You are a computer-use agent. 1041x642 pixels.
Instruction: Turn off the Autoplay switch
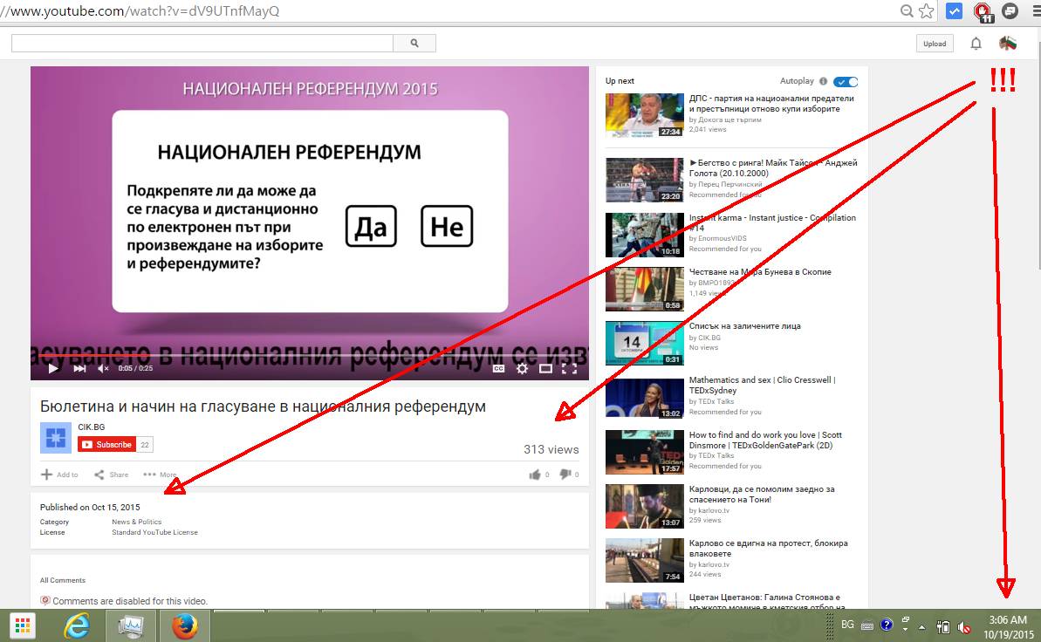tap(845, 82)
